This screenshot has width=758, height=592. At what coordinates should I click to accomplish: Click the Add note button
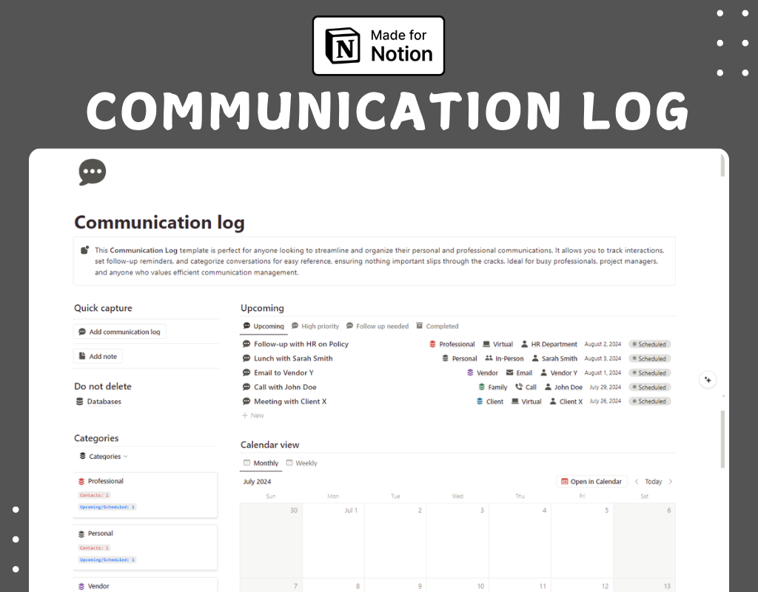click(98, 356)
